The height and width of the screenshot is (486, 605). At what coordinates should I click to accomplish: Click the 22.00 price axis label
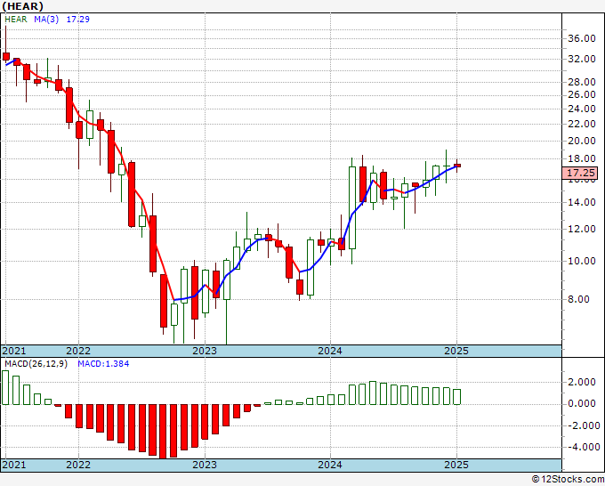[582, 124]
